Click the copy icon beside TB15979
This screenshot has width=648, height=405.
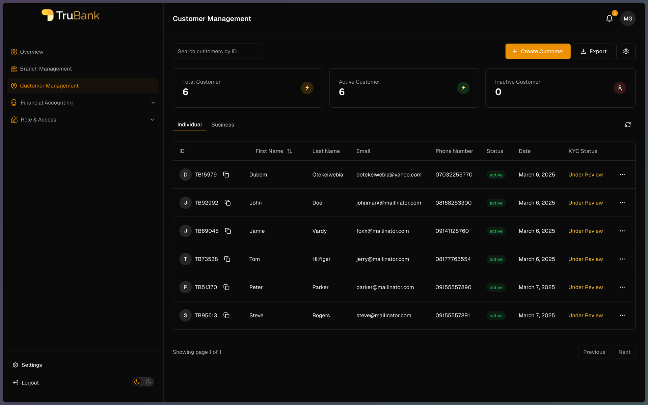(x=226, y=174)
